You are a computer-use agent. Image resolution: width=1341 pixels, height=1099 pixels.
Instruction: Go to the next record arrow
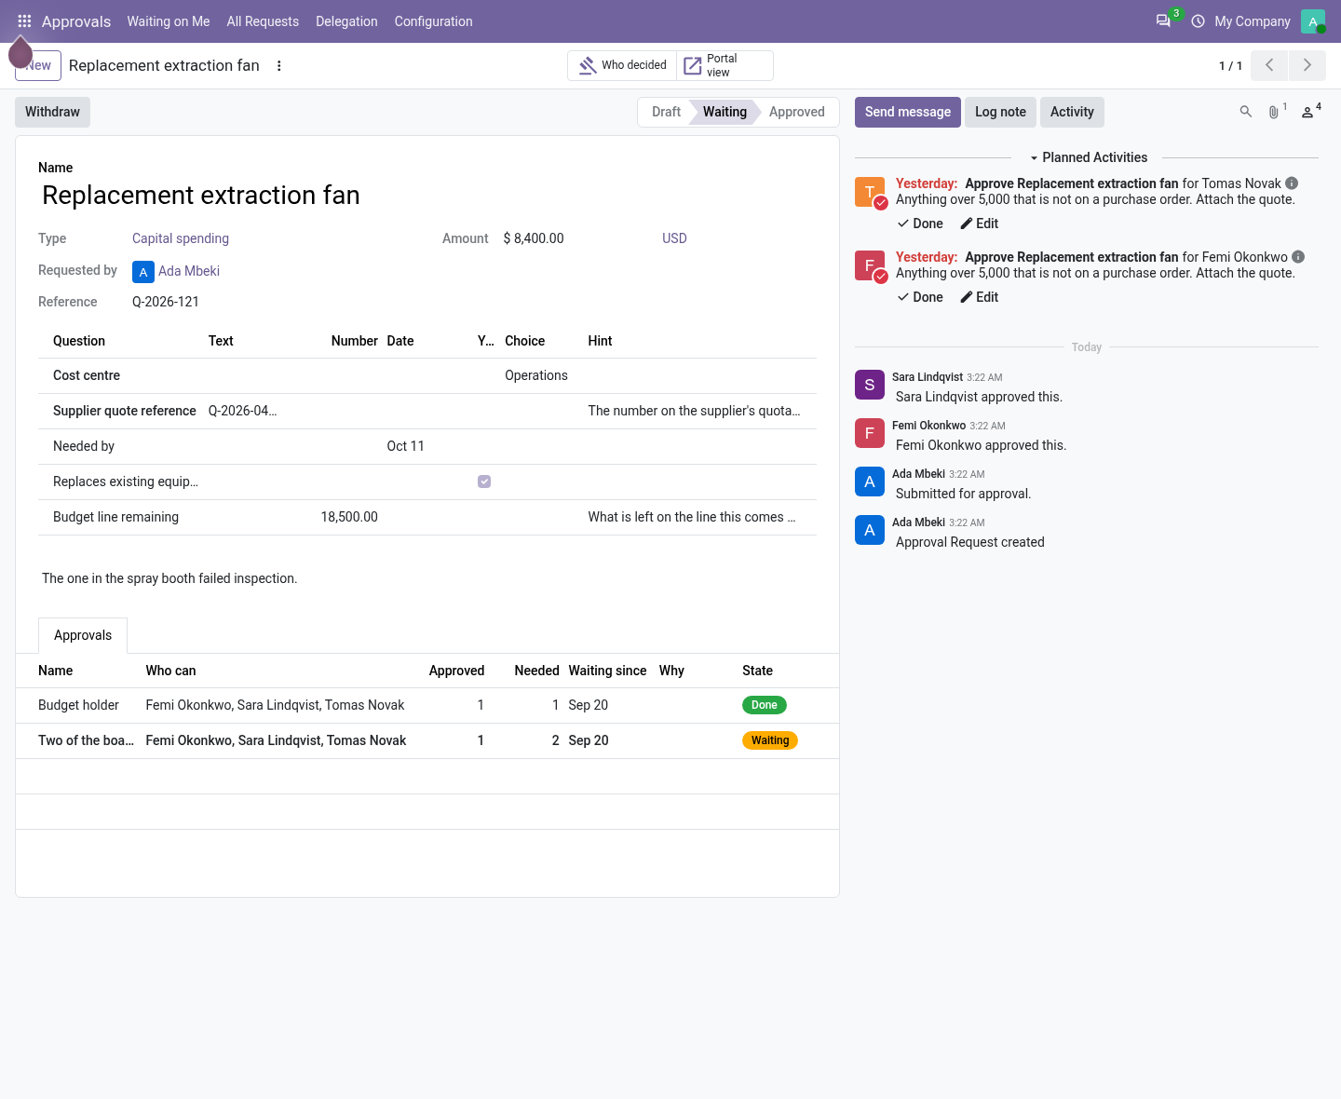click(x=1307, y=65)
